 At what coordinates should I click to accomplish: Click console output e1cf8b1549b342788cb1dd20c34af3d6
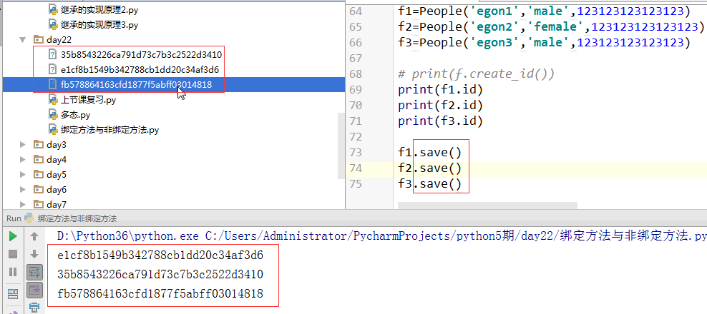pyautogui.click(x=160, y=255)
